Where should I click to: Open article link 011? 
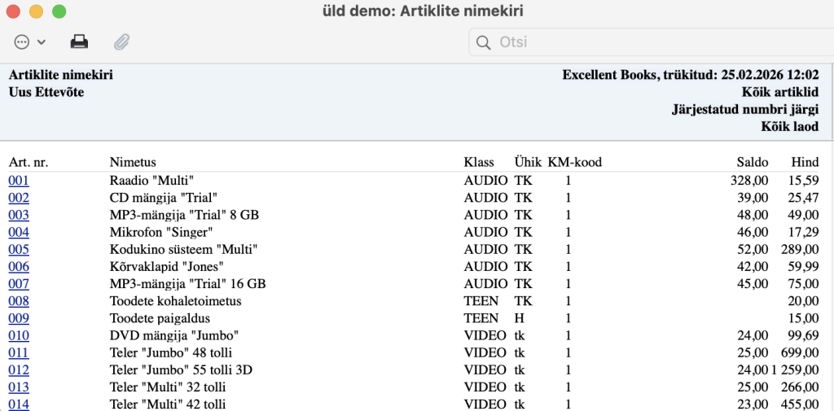point(19,352)
